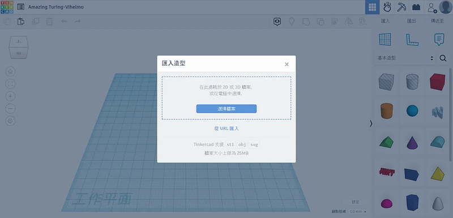Click the Mirror icon
Viewport: 453px width, 218px height.
[349, 22]
